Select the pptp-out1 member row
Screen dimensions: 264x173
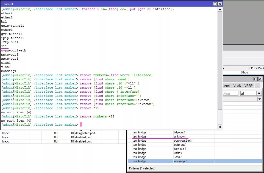[195, 145]
